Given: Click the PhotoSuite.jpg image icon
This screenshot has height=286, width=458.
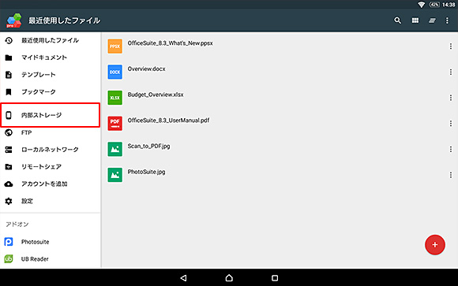Looking at the screenshot, I should pos(114,175).
